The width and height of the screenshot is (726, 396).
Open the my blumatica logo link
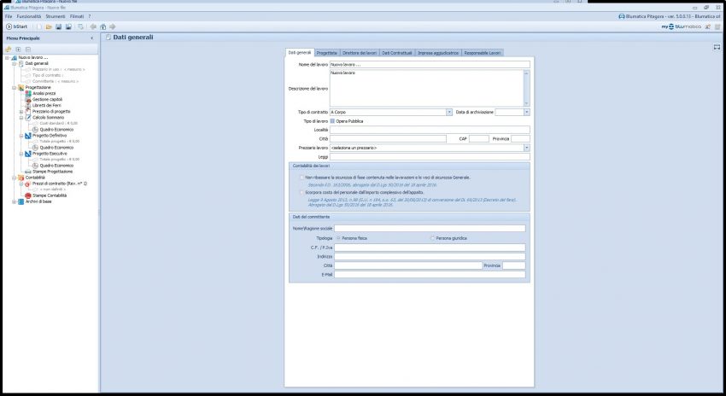[x=681, y=26]
